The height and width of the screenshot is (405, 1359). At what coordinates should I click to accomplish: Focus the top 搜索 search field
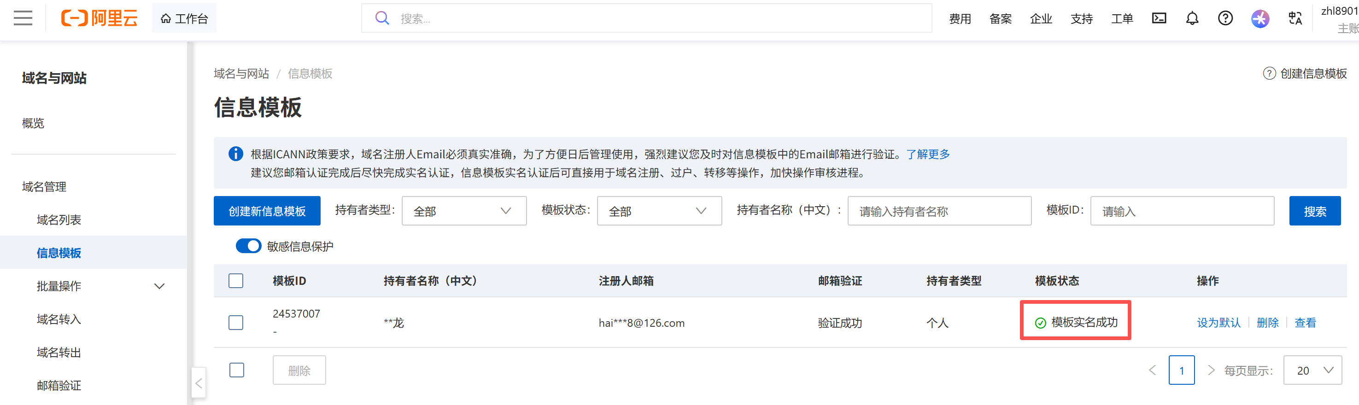coord(646,18)
